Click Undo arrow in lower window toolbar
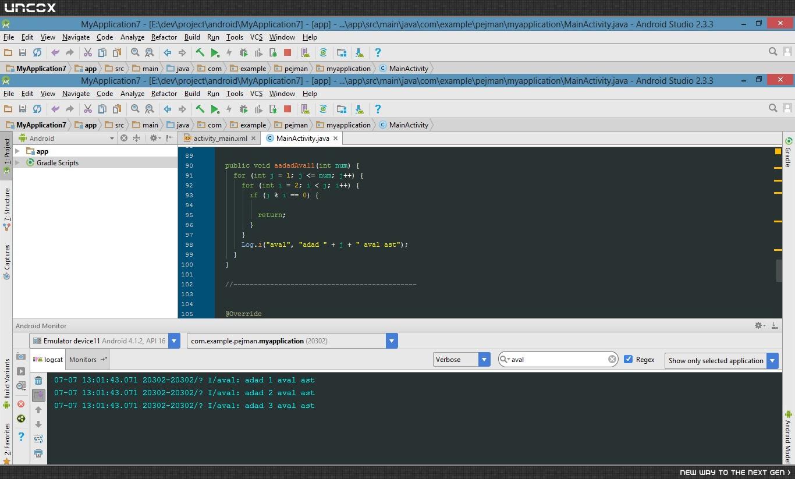The width and height of the screenshot is (795, 479). (x=55, y=109)
